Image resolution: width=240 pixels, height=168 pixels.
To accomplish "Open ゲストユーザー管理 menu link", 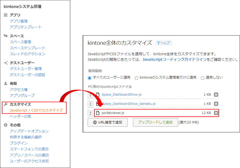I will (x=26, y=69).
